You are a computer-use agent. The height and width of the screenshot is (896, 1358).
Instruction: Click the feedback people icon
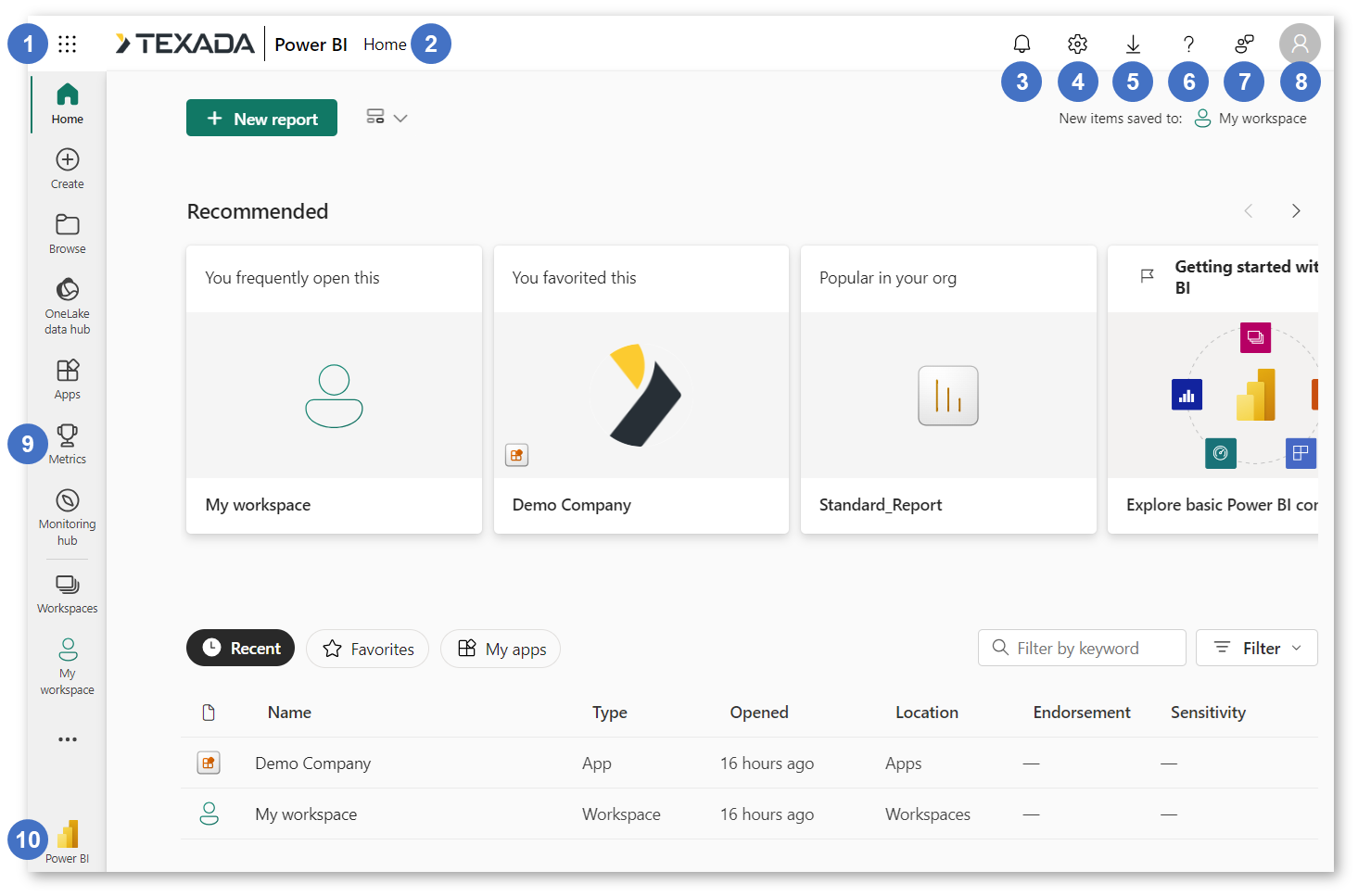coord(1244,44)
